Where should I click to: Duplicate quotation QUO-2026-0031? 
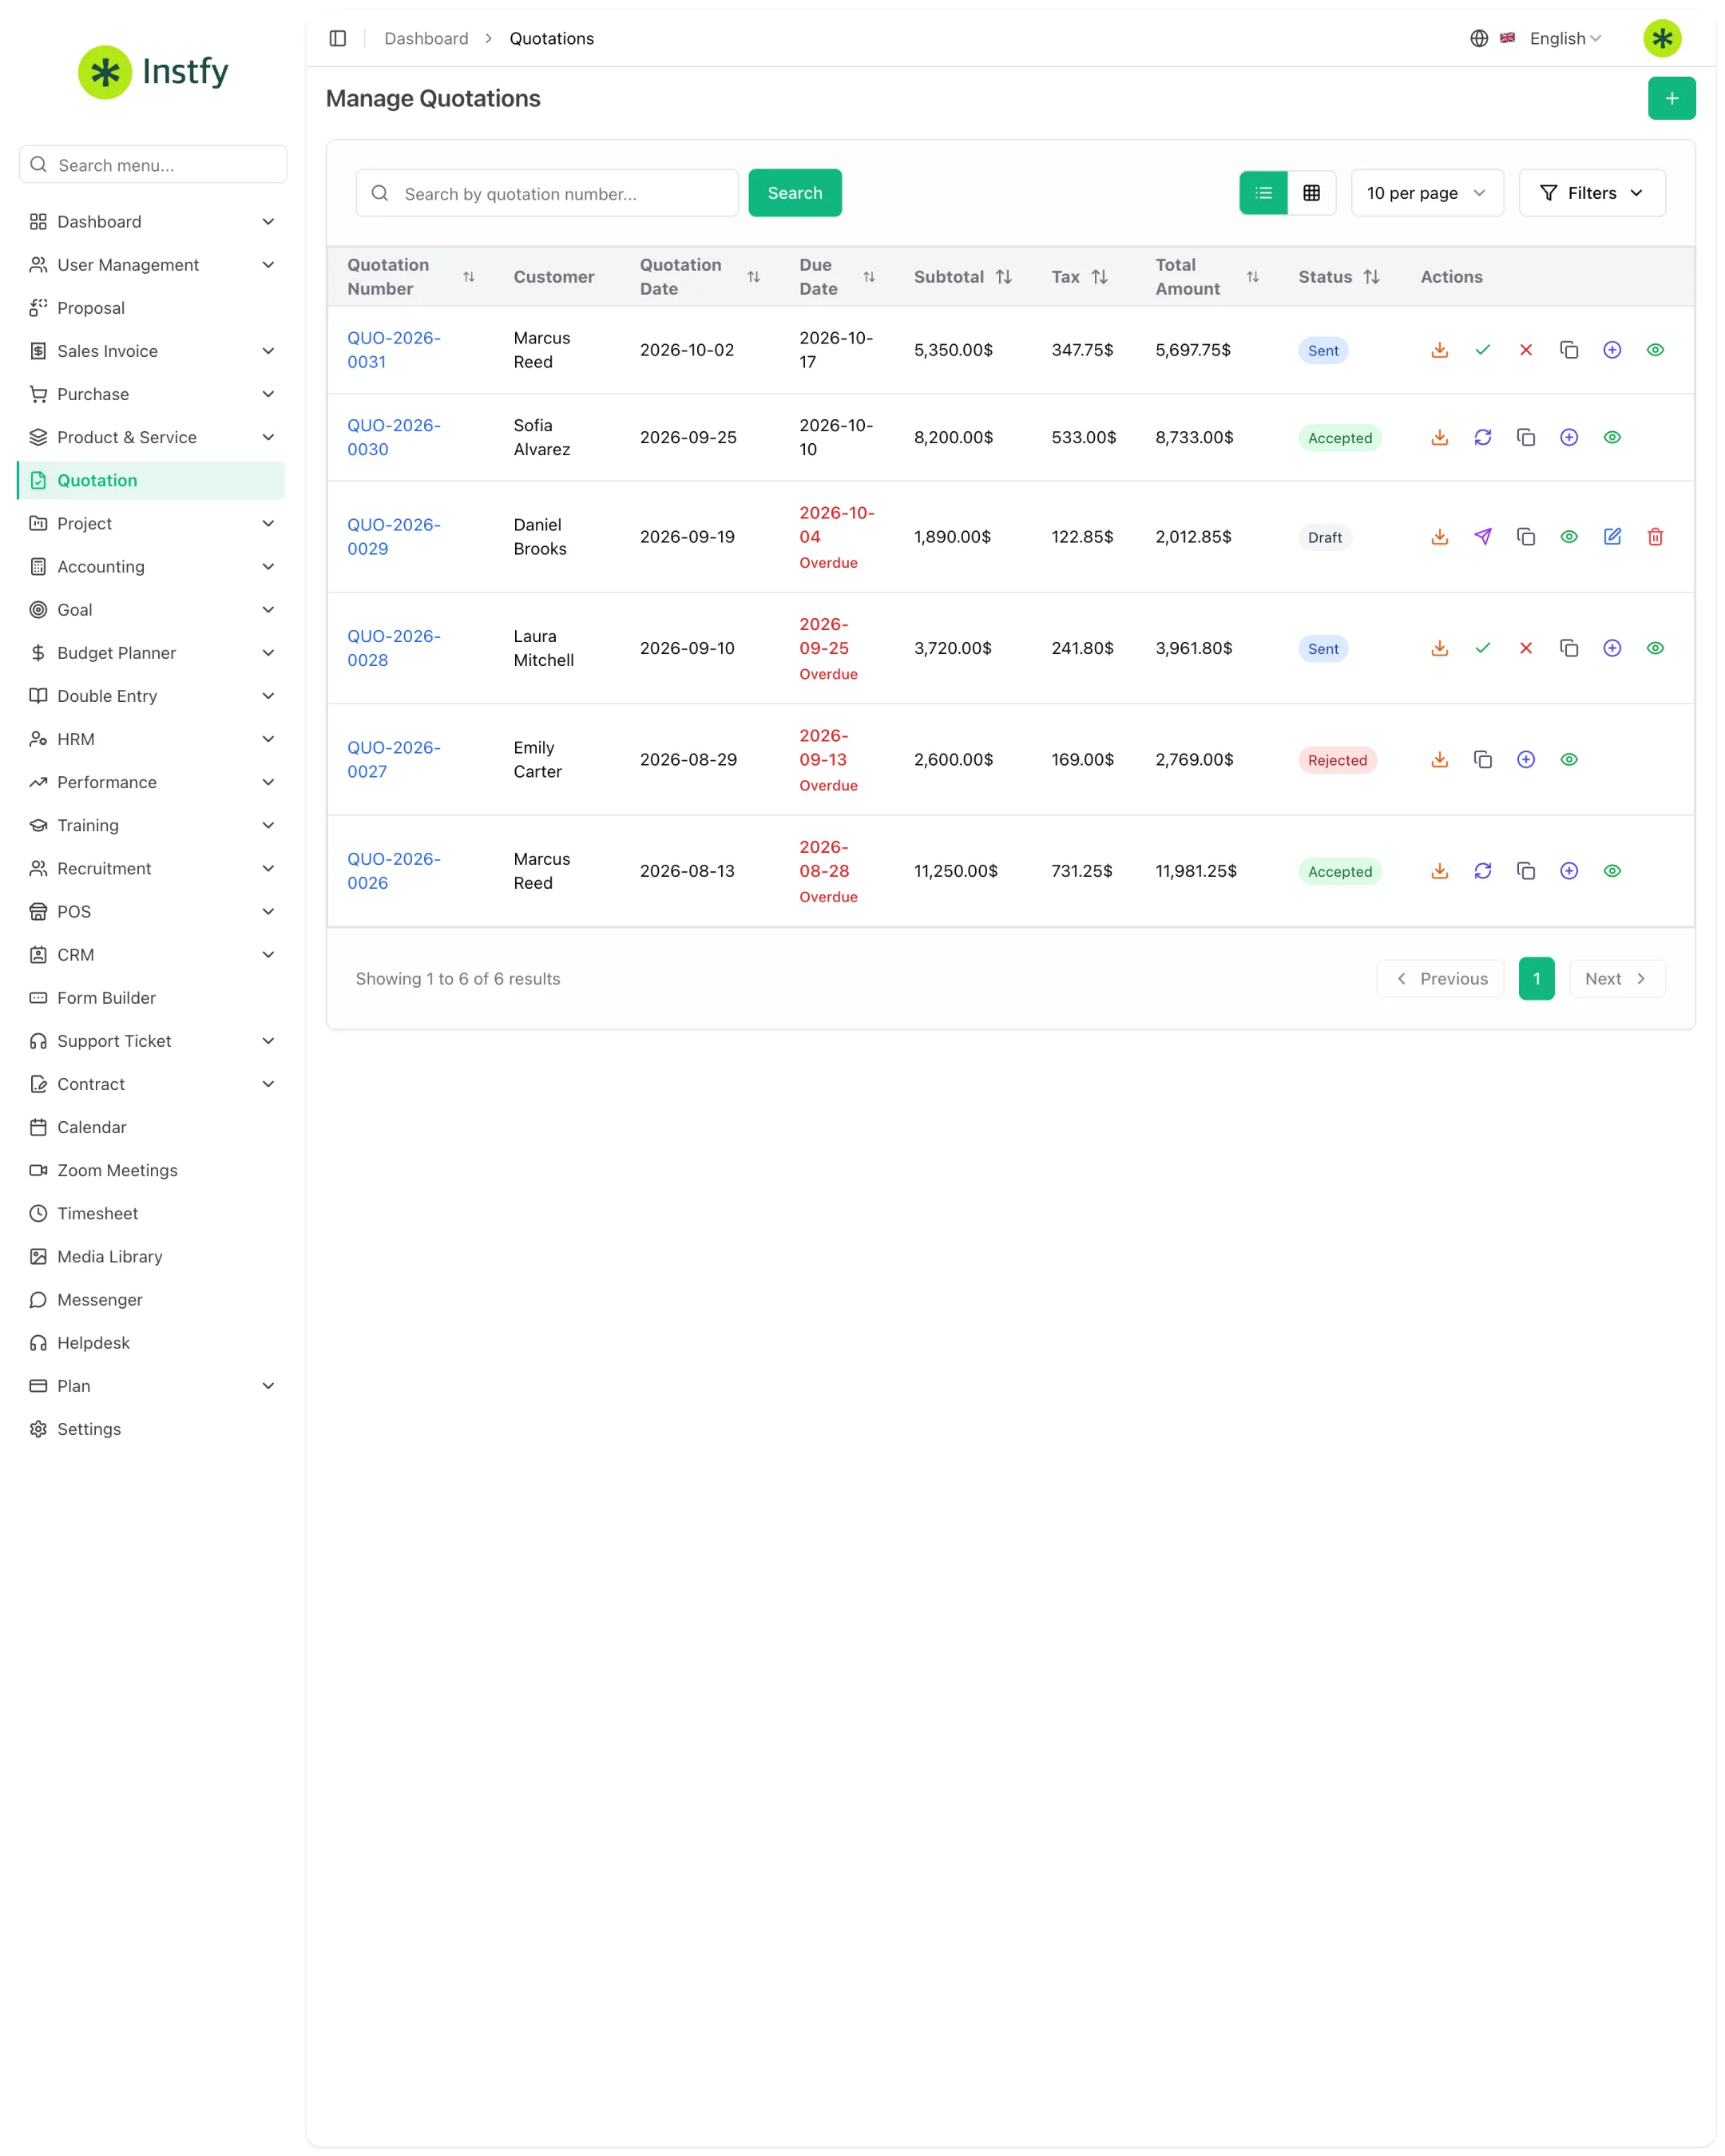tap(1568, 350)
